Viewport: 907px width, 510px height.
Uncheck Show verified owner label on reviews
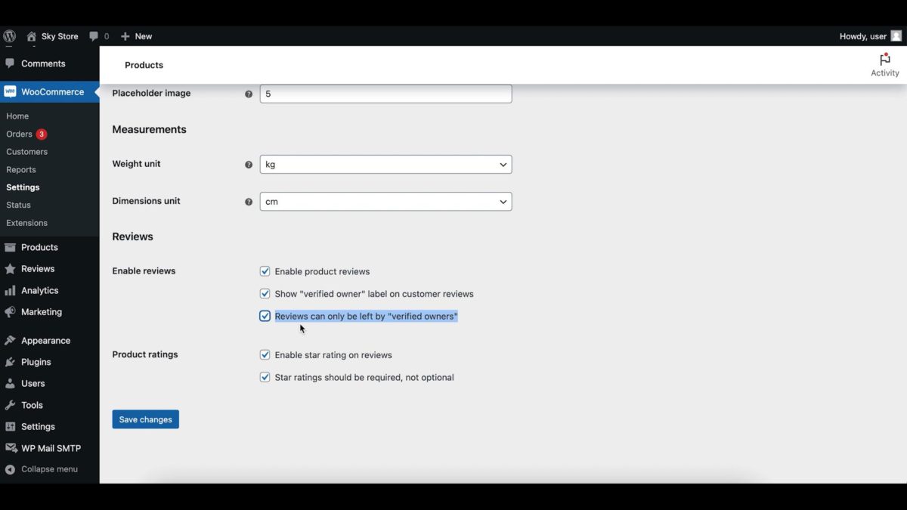265,293
